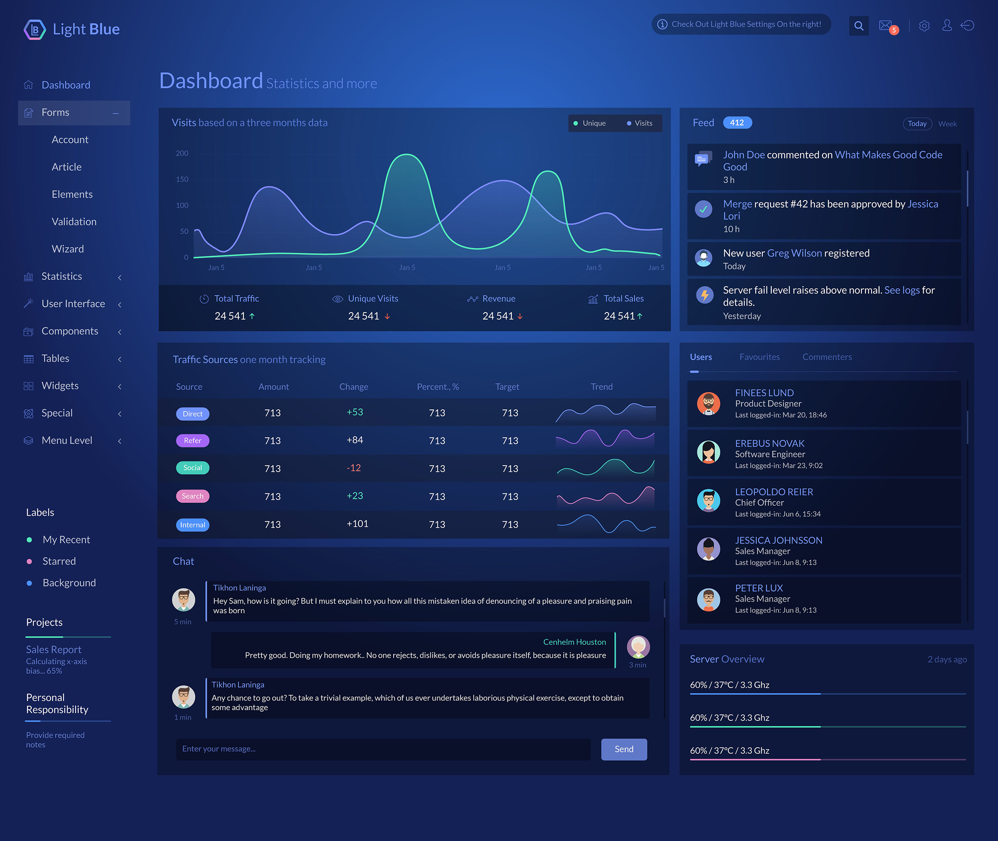
Task: Click the Revenue trend icon
Action: pos(473,299)
